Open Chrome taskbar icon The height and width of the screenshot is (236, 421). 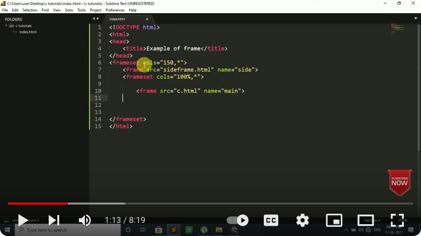click(234, 230)
